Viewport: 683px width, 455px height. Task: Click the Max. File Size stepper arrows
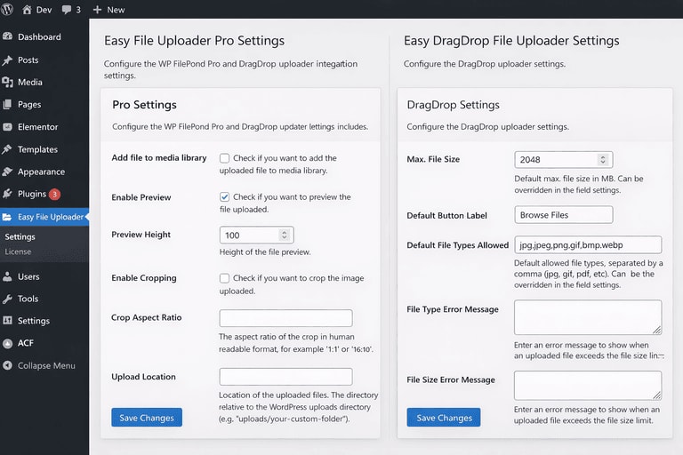(x=603, y=159)
